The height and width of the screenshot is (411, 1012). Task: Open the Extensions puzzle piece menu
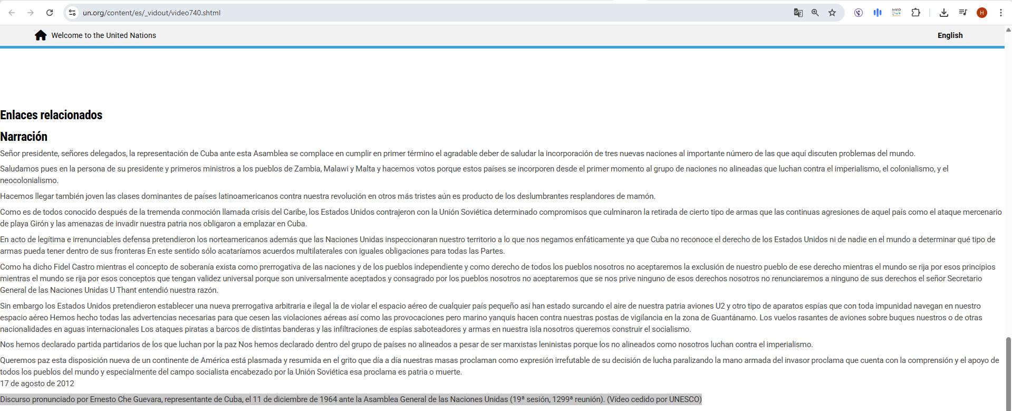(x=916, y=13)
